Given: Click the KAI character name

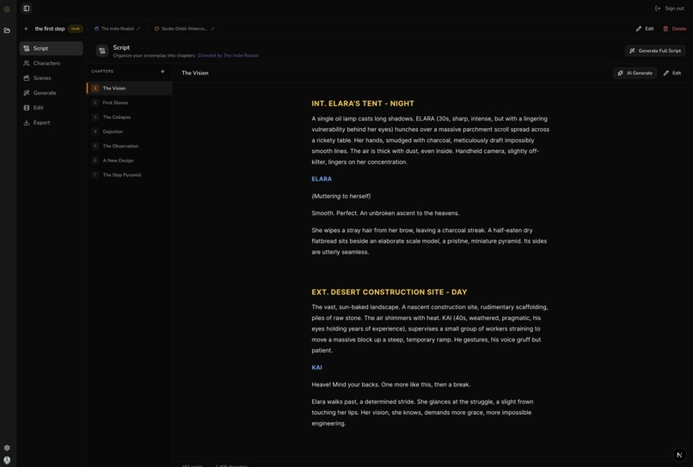Looking at the screenshot, I should click(x=317, y=367).
